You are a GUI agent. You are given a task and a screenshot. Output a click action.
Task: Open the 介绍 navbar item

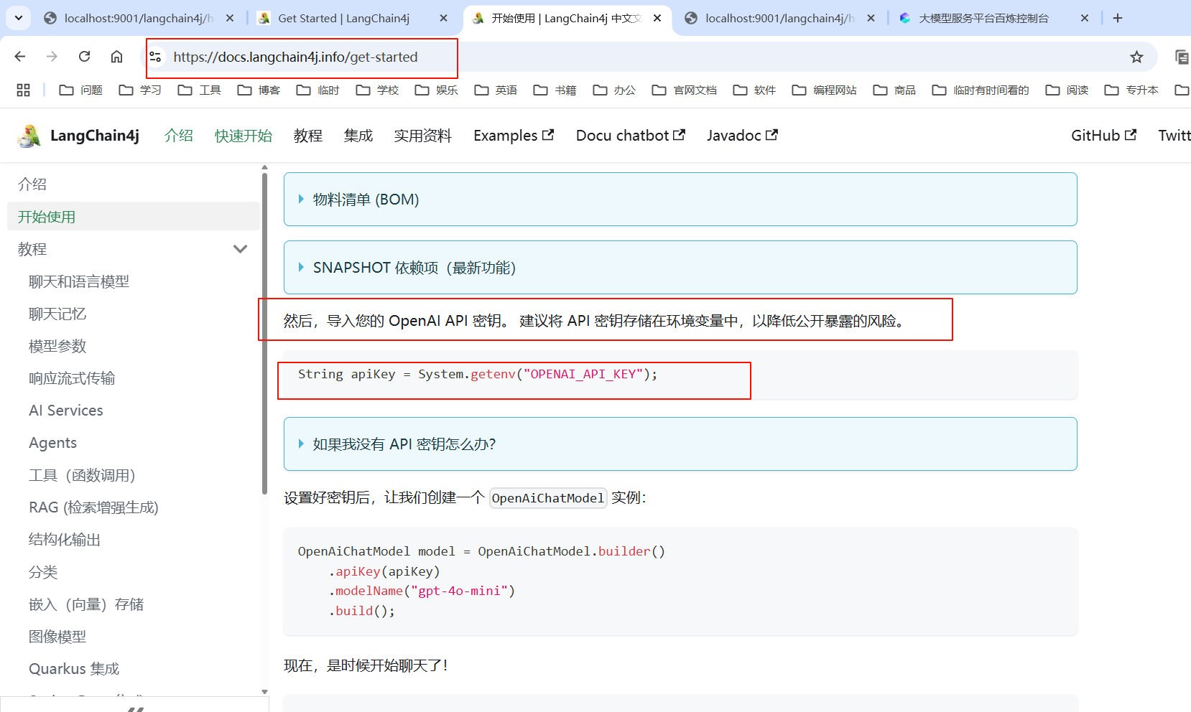tap(179, 136)
